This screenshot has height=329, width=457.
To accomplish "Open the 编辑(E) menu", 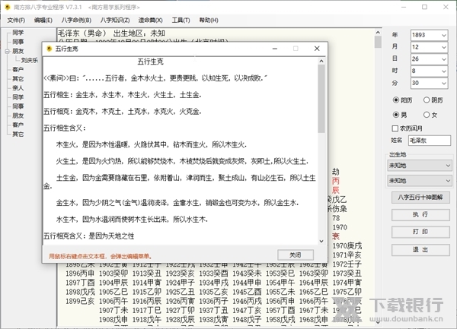I will pos(43,20).
